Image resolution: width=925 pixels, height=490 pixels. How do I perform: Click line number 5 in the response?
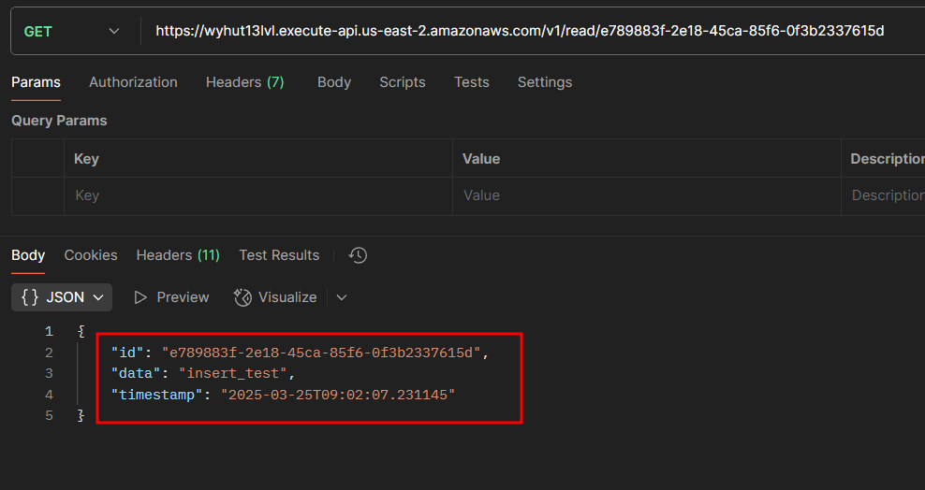[49, 416]
